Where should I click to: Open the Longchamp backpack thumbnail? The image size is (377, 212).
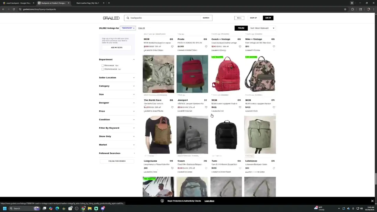pyautogui.click(x=158, y=135)
